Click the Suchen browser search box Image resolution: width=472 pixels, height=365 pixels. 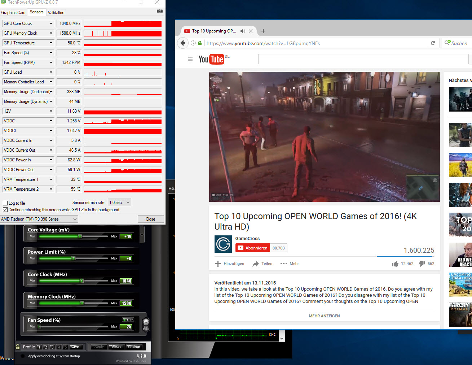(x=457, y=43)
